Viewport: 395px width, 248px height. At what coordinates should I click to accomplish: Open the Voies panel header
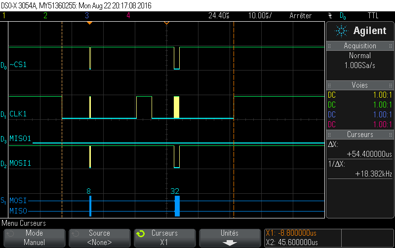pyautogui.click(x=360, y=85)
